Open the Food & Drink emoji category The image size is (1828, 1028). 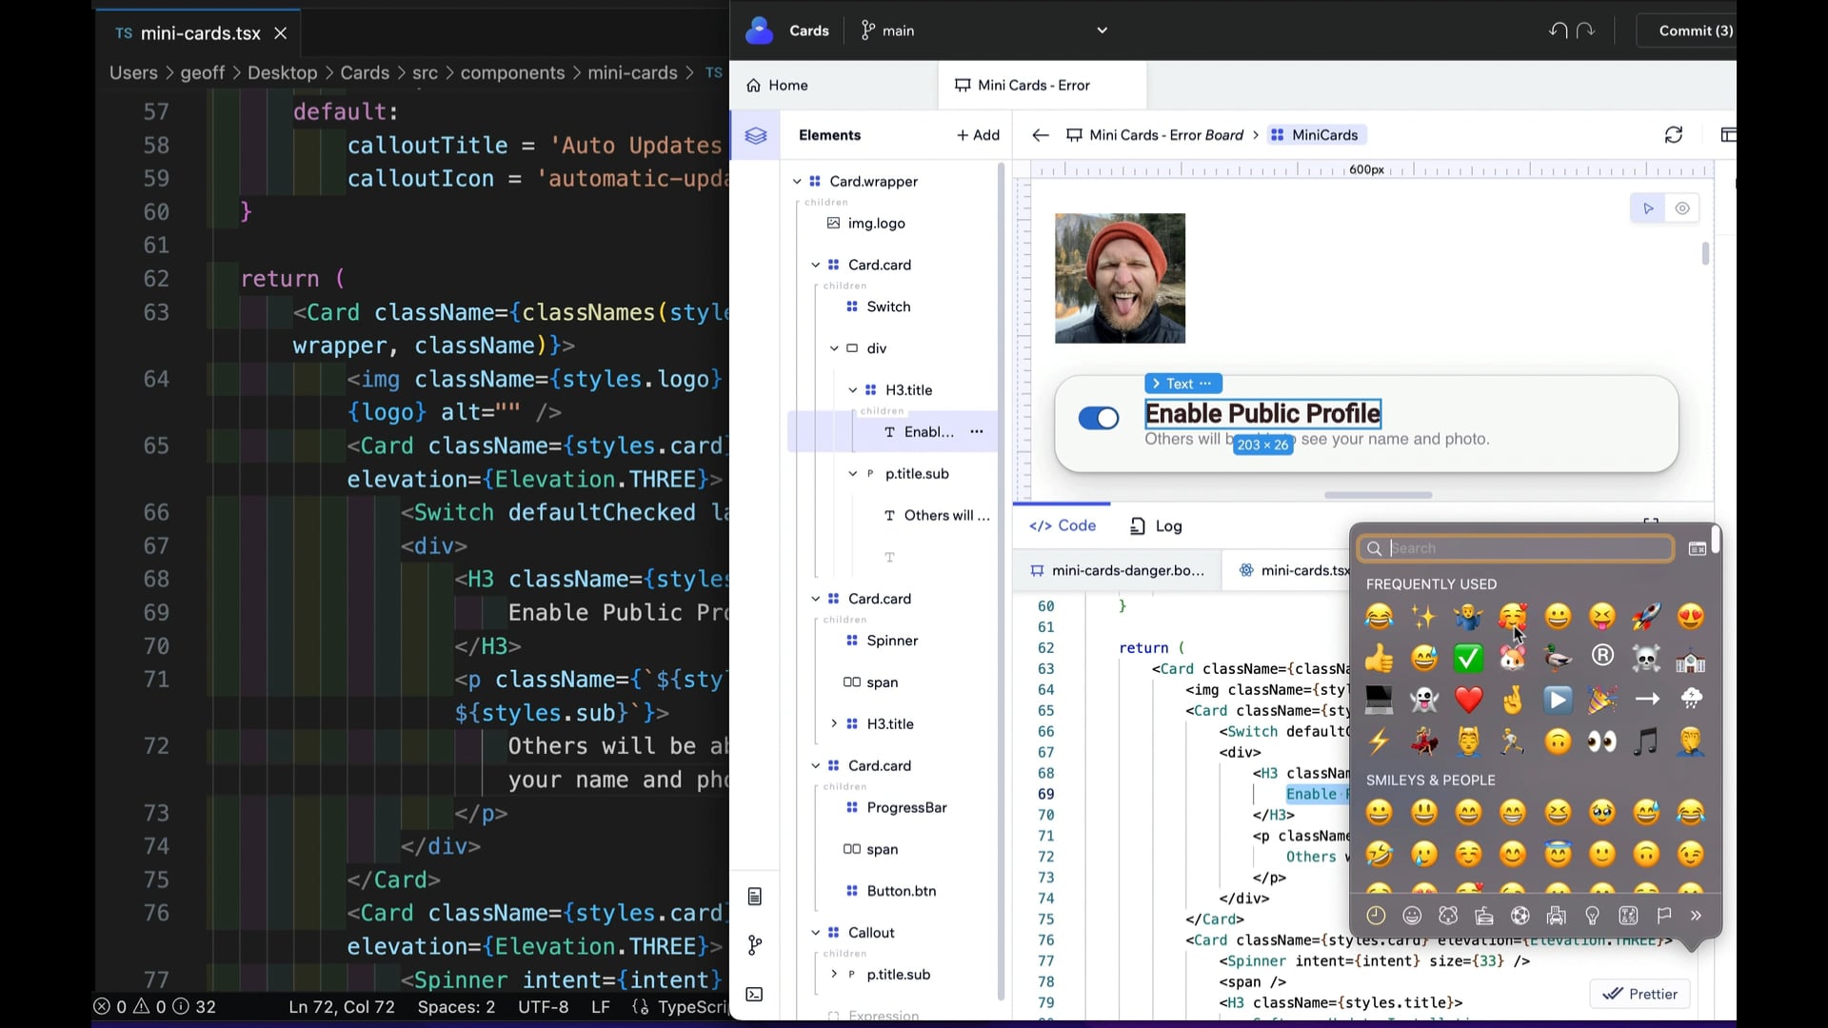[x=1484, y=916]
